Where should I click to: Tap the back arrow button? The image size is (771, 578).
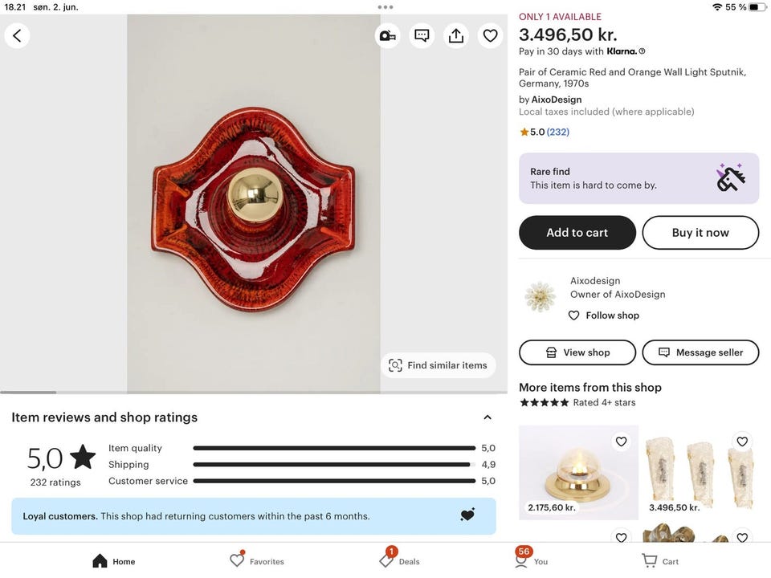pos(17,35)
